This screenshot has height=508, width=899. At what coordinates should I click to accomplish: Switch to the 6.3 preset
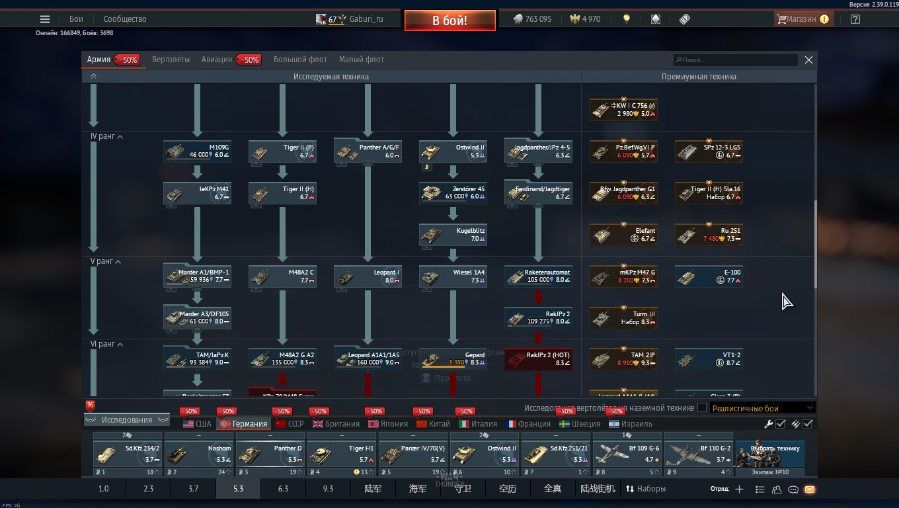click(x=283, y=489)
